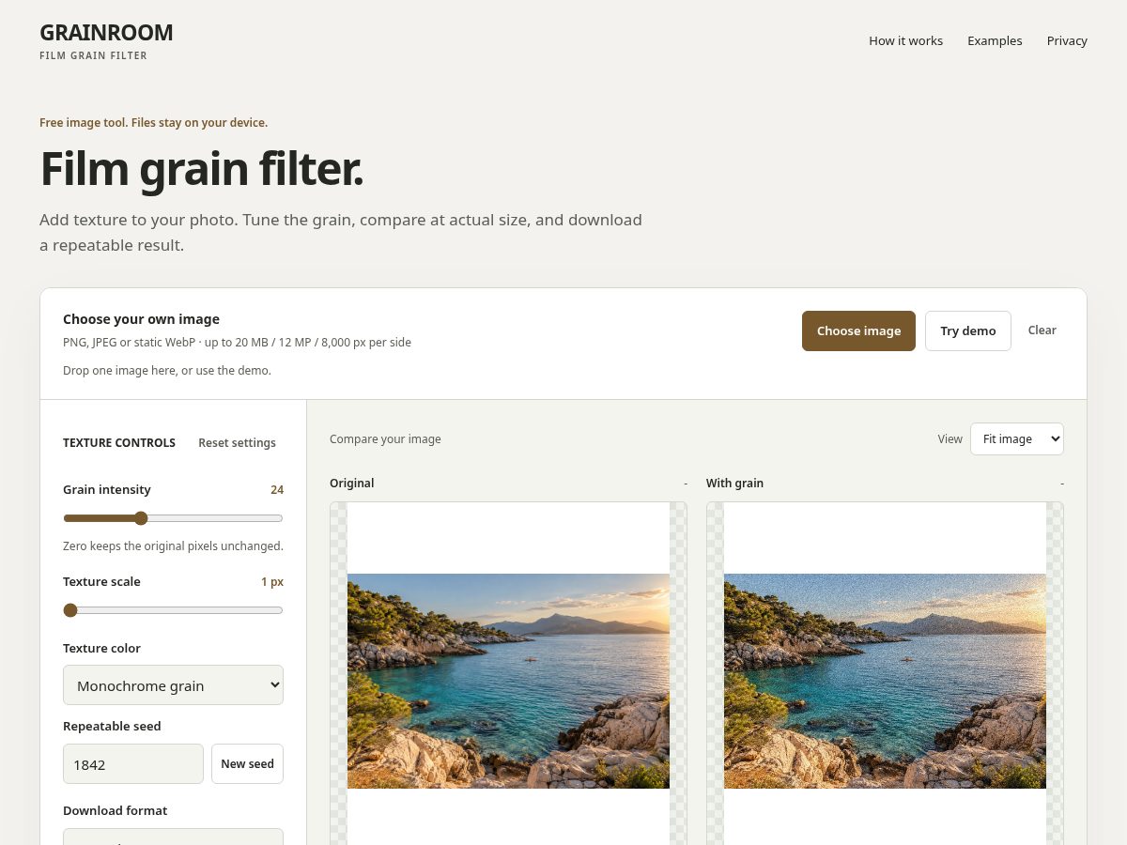Open the View Fit image dropdown
Image resolution: width=1127 pixels, height=845 pixels.
pyautogui.click(x=1017, y=438)
